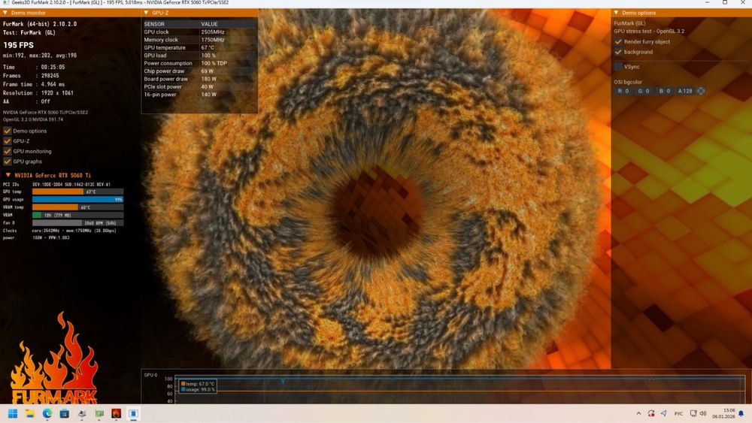752x423 pixels.
Task: Click the GPU stress test - OpenGL 3.2 label
Action: 649,31
